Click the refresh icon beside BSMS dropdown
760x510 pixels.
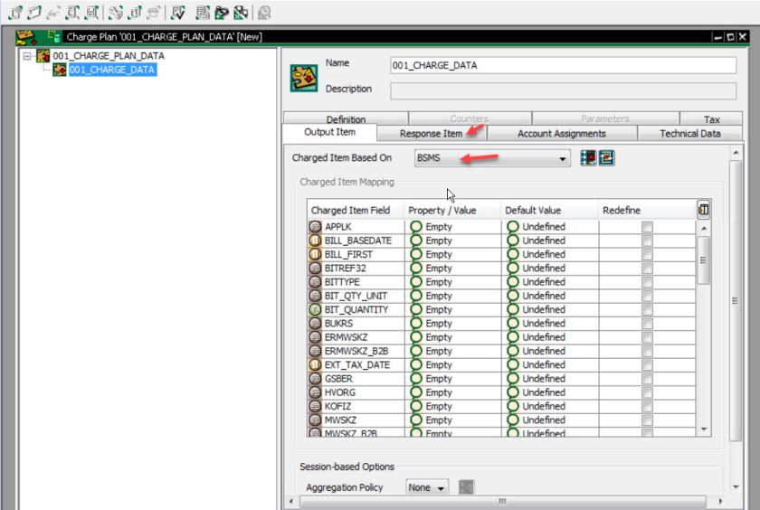pos(606,157)
